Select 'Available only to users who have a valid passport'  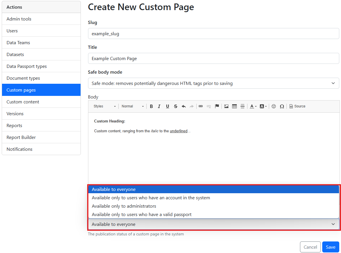pos(141,215)
